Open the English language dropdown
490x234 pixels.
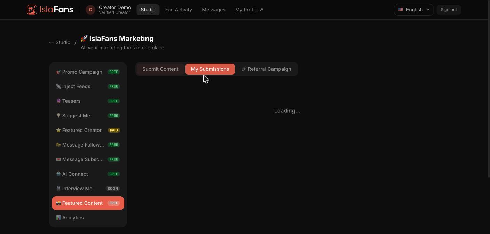(x=414, y=10)
